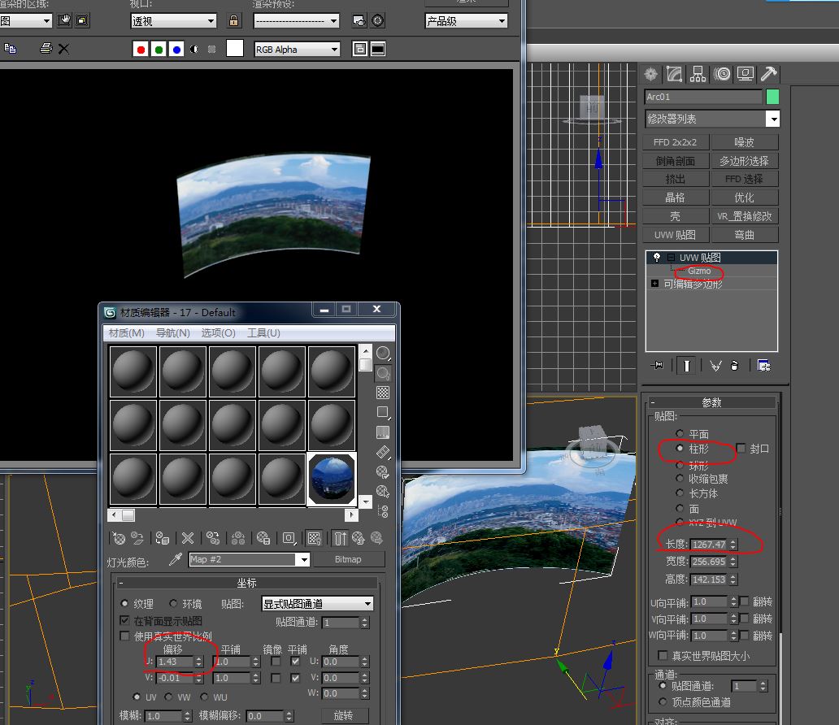
Task: Open the Modify command panel tab
Action: 674,74
